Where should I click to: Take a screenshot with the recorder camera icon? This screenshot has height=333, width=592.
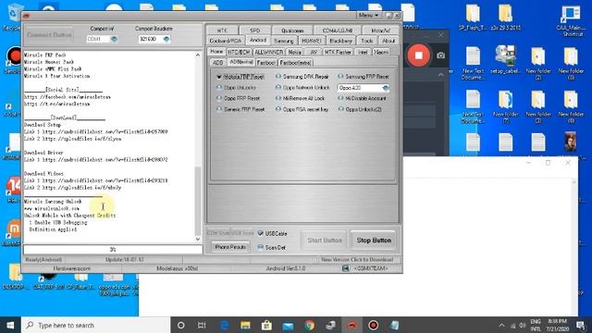click(440, 55)
